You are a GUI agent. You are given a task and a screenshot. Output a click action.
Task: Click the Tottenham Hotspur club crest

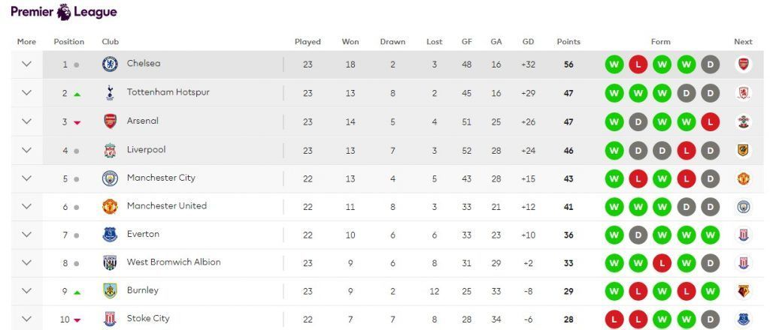pos(110,93)
